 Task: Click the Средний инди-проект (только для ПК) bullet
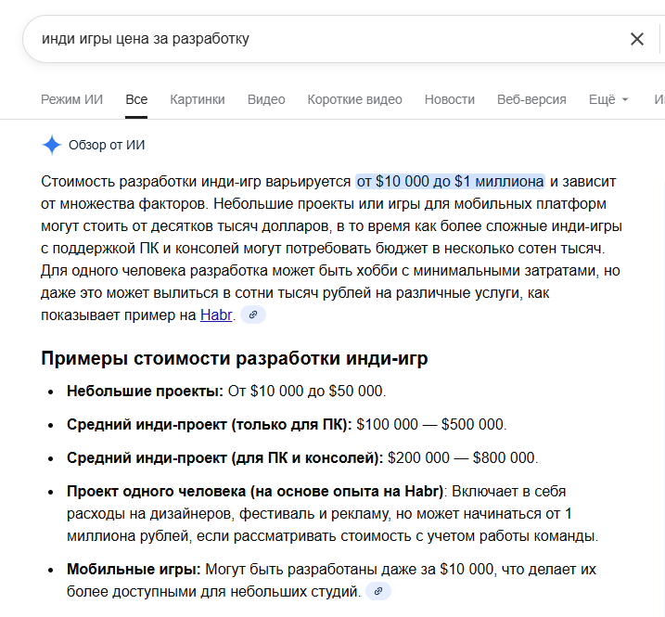(x=209, y=425)
